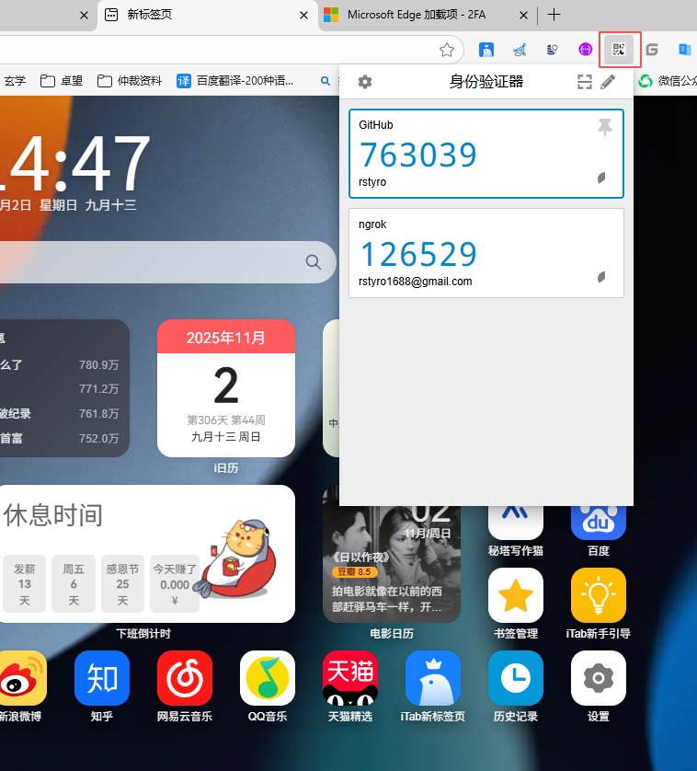Click the search box magnifier icon

tap(314, 262)
